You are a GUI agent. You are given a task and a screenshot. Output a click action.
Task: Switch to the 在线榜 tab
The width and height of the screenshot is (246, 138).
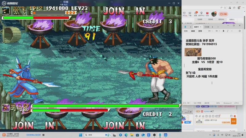tap(200, 19)
